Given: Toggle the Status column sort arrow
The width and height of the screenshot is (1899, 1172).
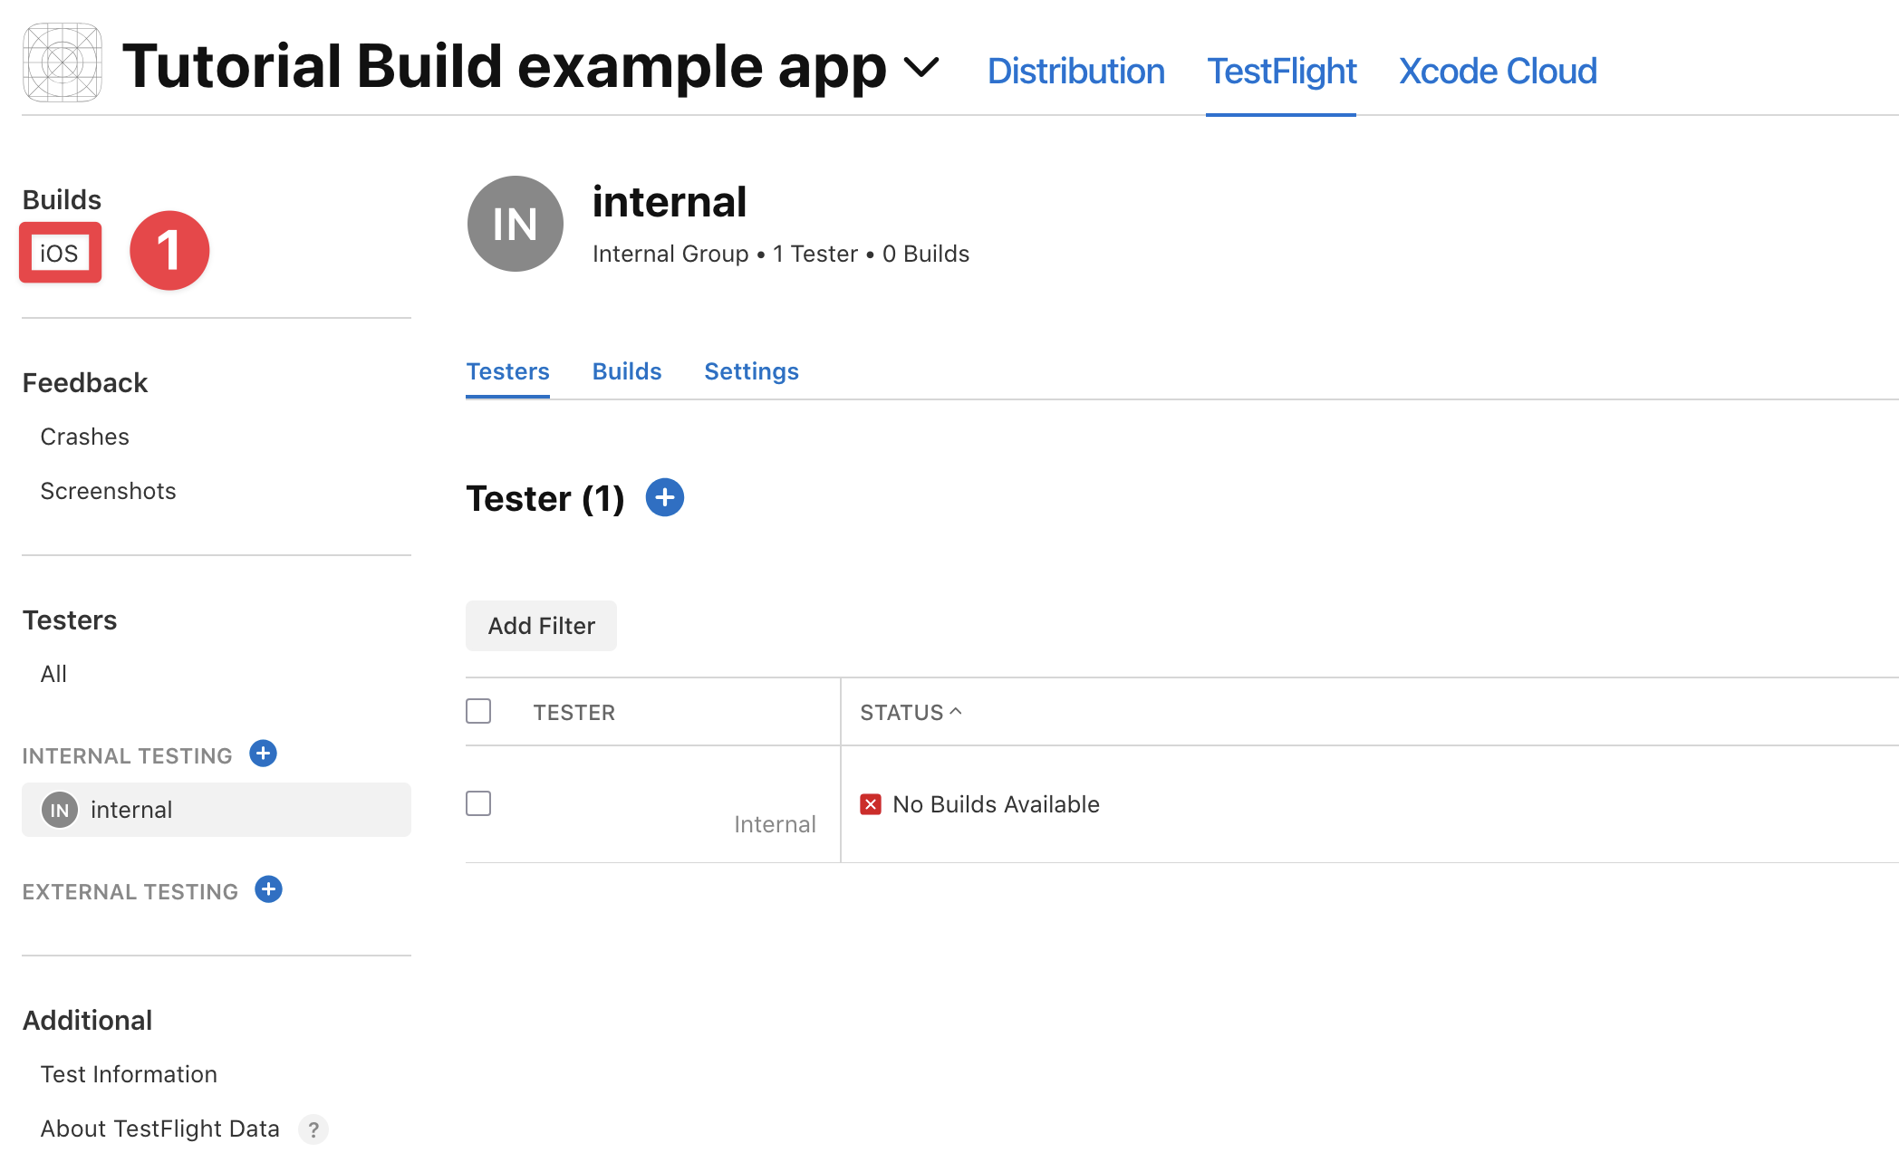Looking at the screenshot, I should tap(957, 712).
